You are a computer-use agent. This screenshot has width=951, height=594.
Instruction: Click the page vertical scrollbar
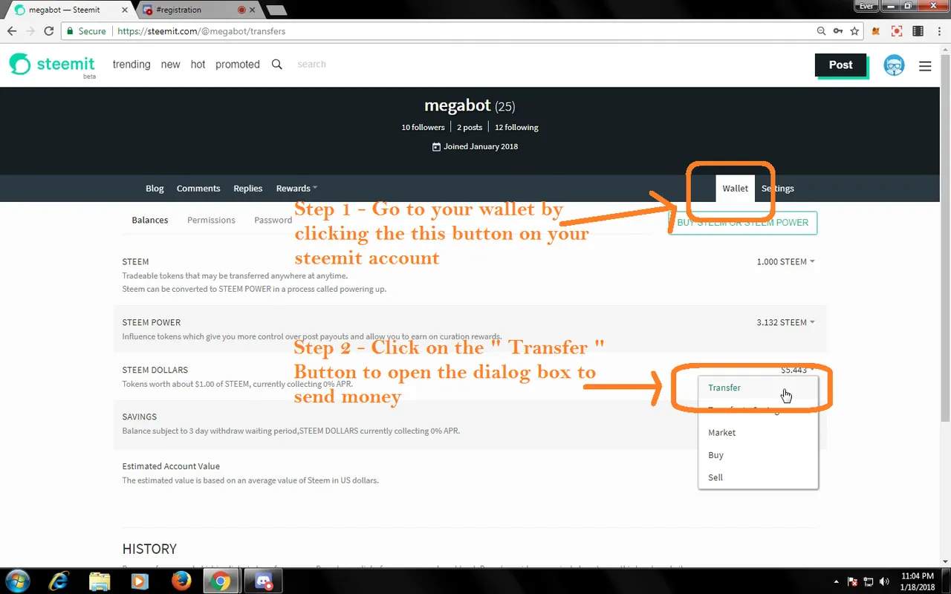[x=946, y=238]
